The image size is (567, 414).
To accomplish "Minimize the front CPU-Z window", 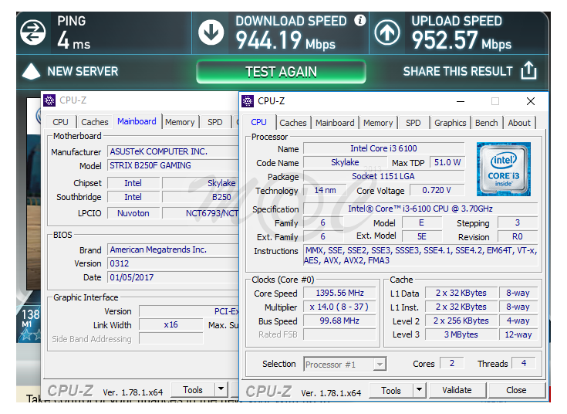I will pyautogui.click(x=461, y=101).
